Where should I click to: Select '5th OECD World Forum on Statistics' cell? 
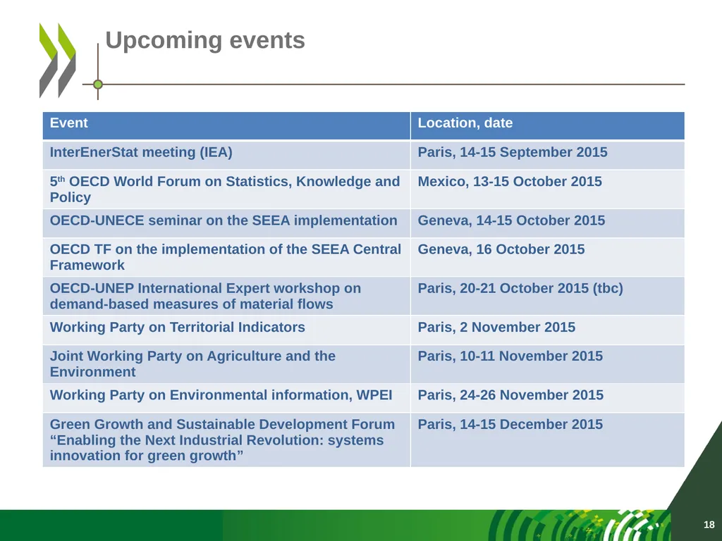point(226,189)
